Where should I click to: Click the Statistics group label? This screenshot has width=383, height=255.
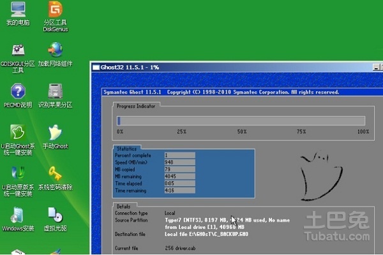point(127,149)
